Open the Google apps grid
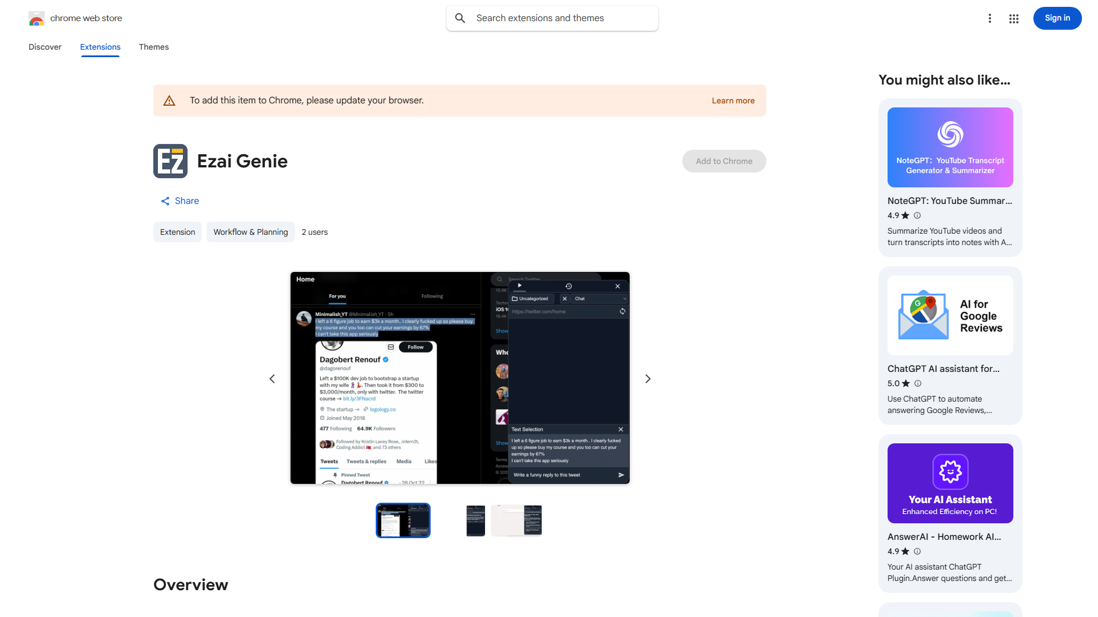The width and height of the screenshot is (1098, 617). [x=1013, y=18]
